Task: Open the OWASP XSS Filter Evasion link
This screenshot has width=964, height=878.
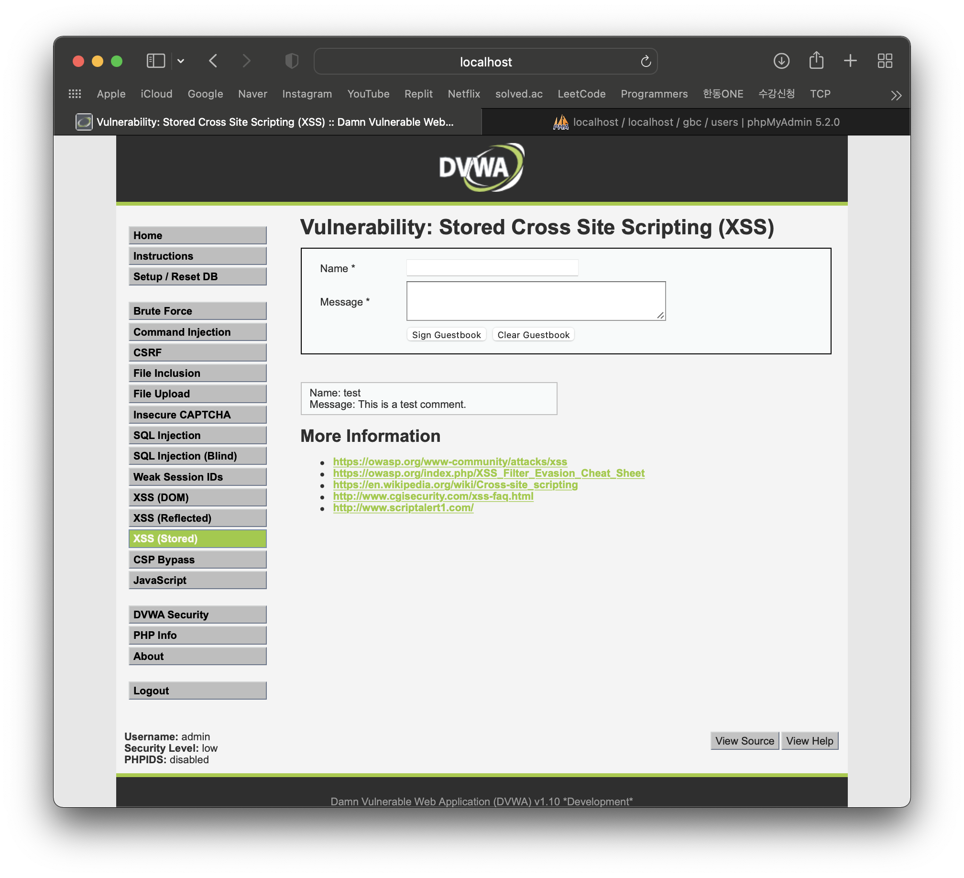Action: coord(488,473)
